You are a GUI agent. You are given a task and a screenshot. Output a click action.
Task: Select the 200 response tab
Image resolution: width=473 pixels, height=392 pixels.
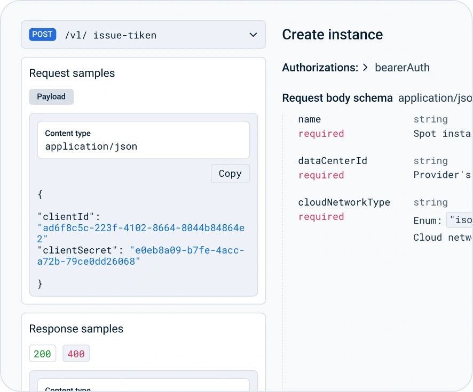pos(43,354)
